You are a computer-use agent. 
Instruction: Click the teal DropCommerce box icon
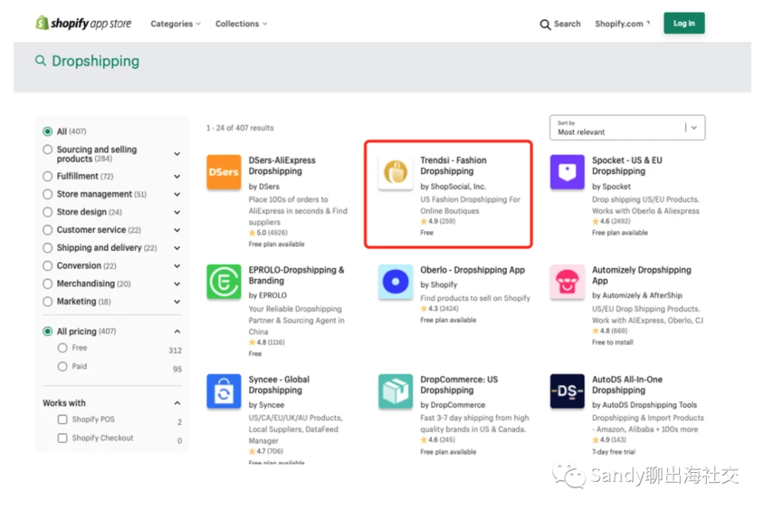coord(395,391)
